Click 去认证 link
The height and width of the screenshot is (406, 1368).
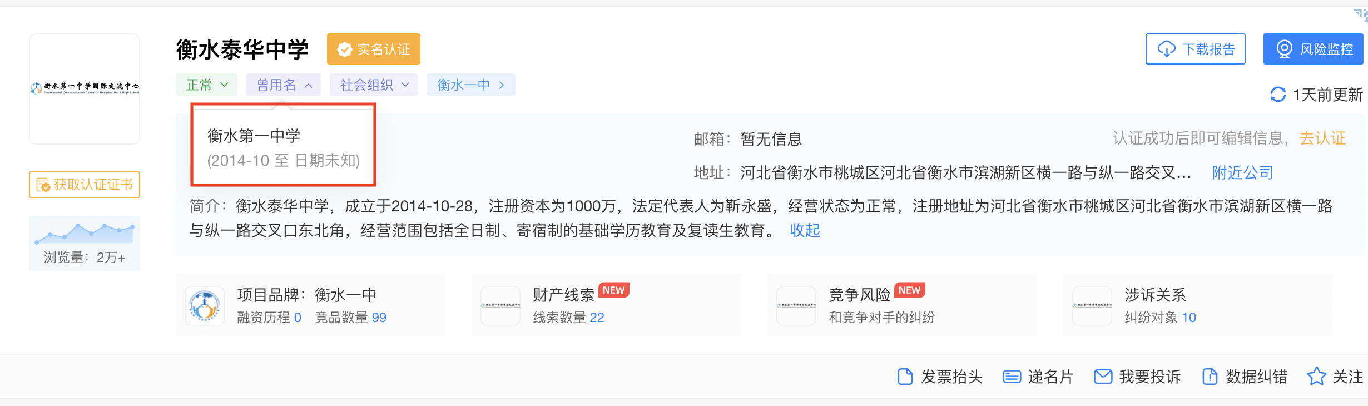[x=1322, y=138]
